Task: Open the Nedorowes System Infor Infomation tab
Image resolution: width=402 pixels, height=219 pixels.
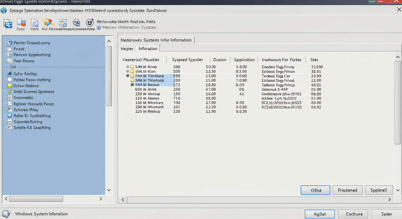Action: click(156, 40)
